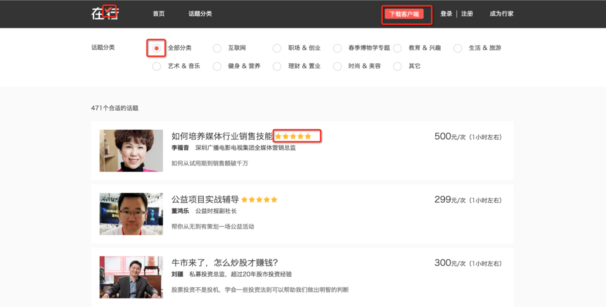Screen dimensions: 606x307
Task: Select the 健身 & 营养 radio button
Action: [217, 66]
